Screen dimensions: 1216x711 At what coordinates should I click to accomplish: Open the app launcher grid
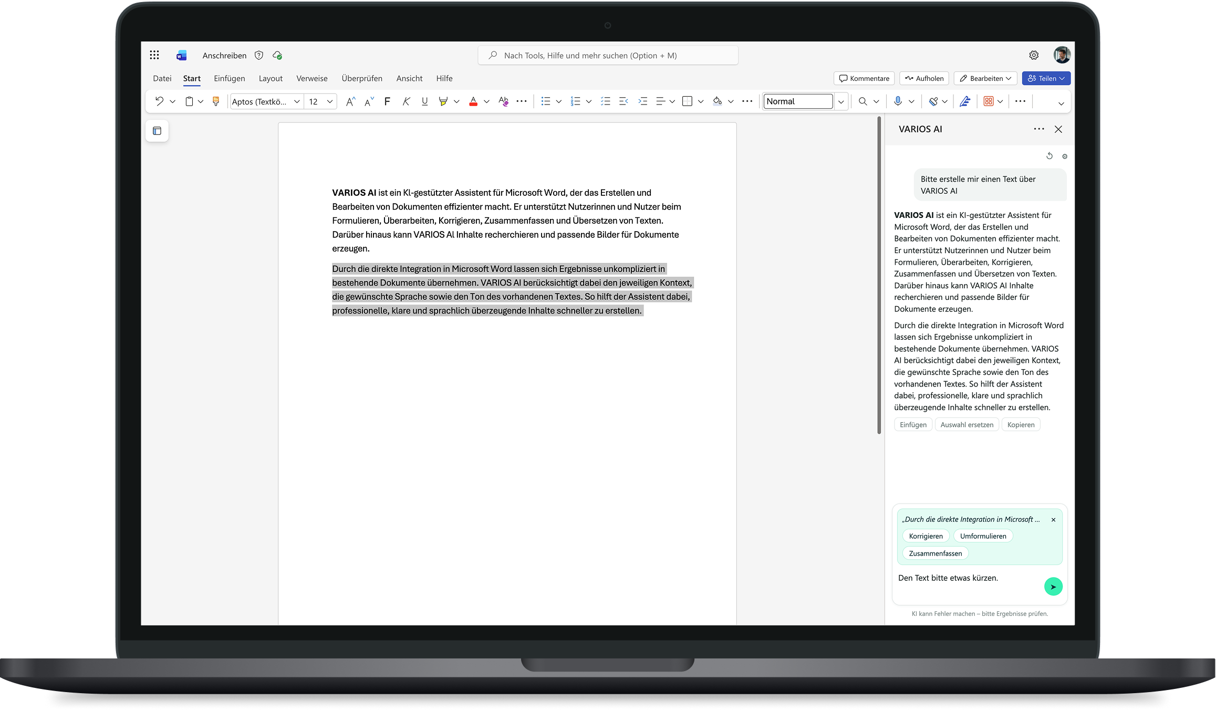(154, 55)
